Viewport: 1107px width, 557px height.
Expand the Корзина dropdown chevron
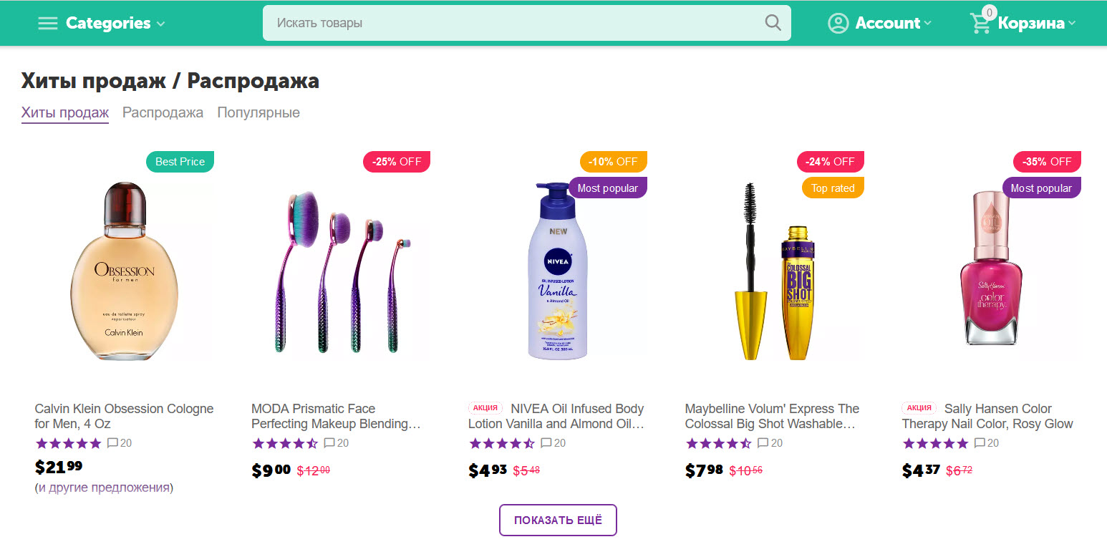[1072, 24]
